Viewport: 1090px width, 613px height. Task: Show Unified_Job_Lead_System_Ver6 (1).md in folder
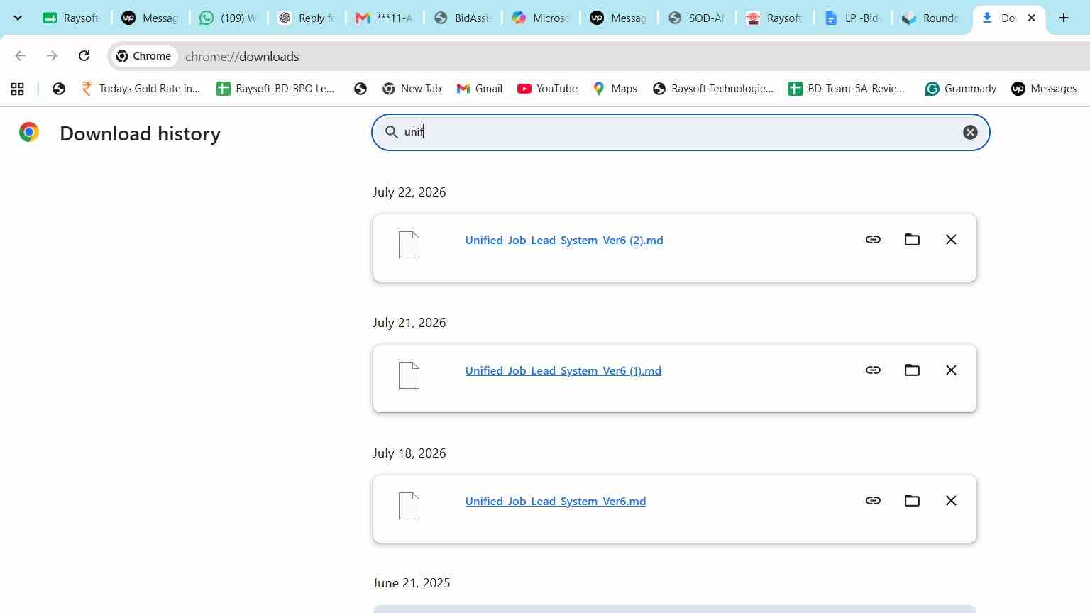click(x=912, y=370)
